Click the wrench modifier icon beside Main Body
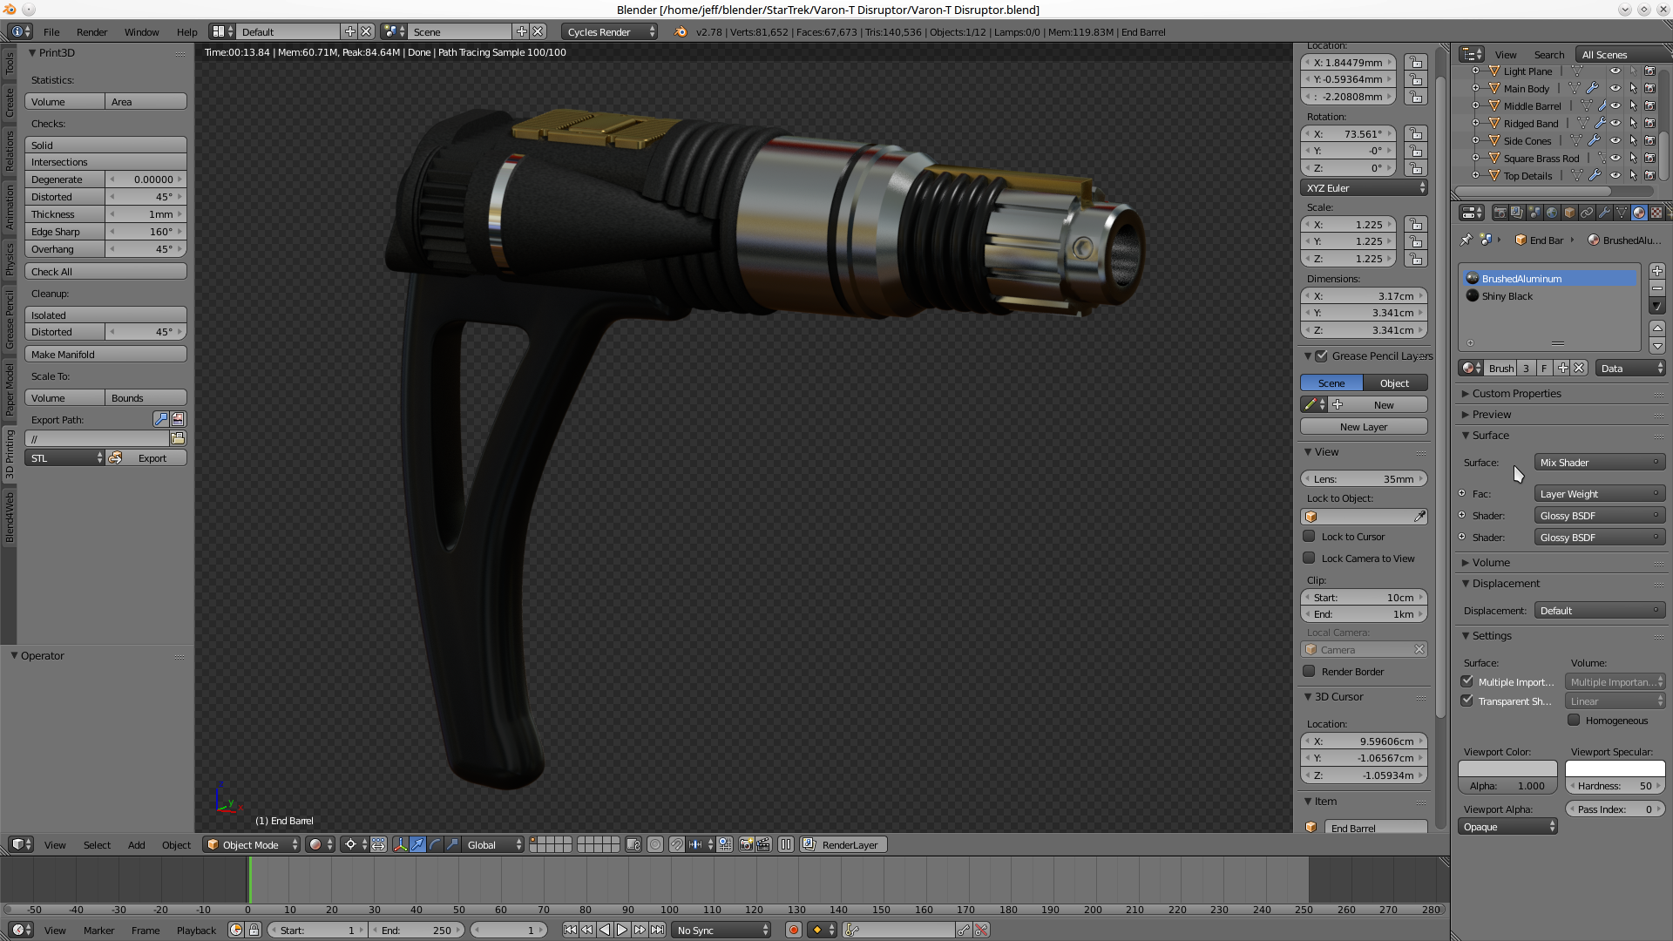Viewport: 1673px width, 941px height. coord(1592,88)
